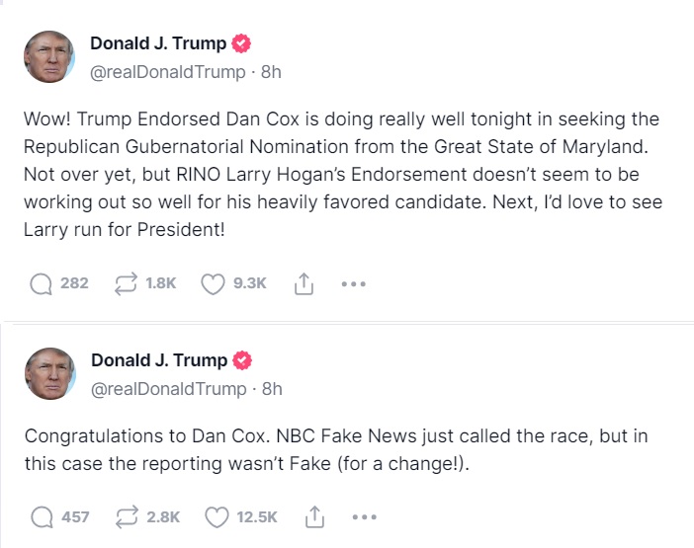The image size is (694, 548).
Task: ReTruth the NBC Fake News post
Action: point(128,516)
